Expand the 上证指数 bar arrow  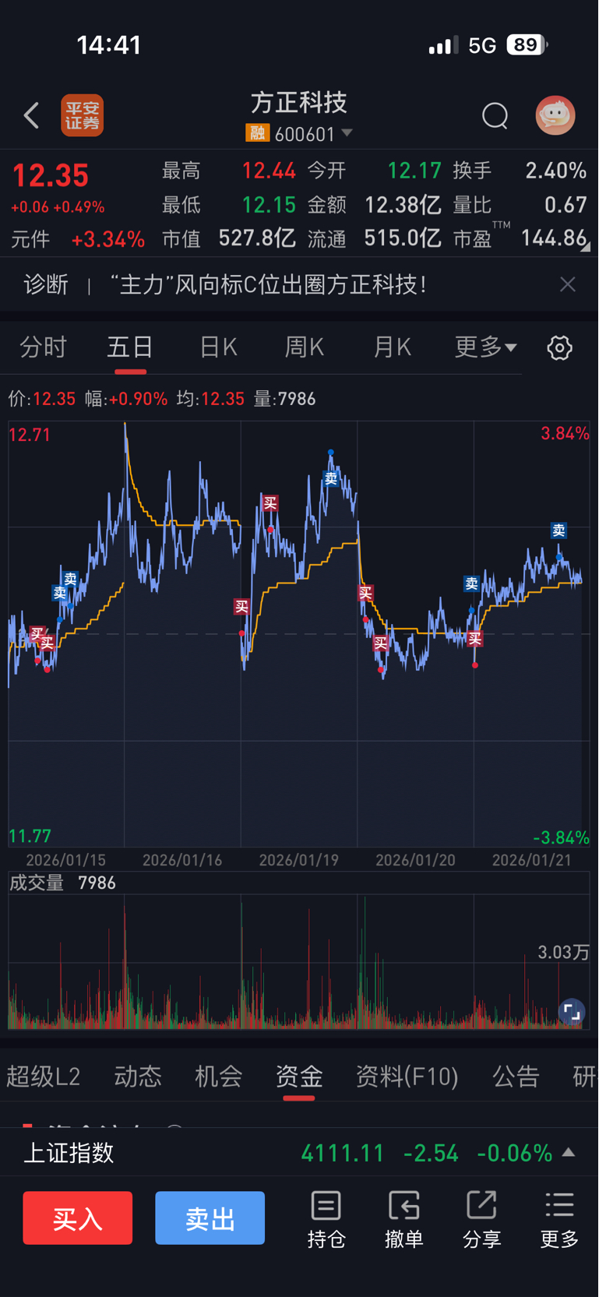[569, 1152]
